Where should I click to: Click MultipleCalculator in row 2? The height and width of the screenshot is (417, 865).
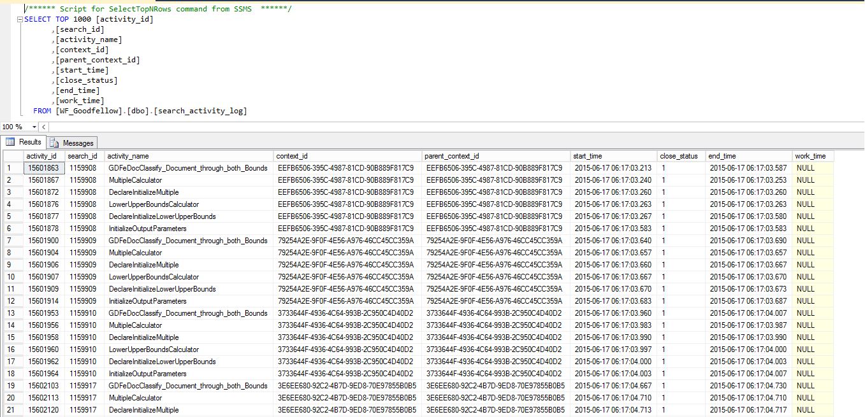tap(189, 180)
